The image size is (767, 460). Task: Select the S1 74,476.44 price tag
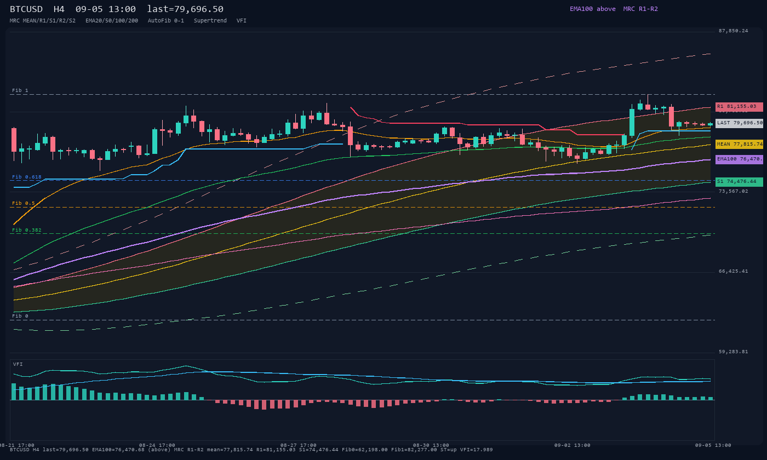[x=739, y=181]
